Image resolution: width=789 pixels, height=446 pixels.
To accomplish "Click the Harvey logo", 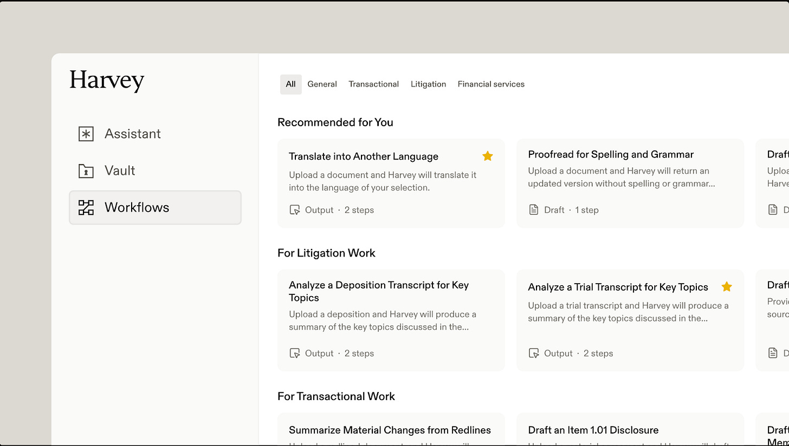I will (107, 81).
